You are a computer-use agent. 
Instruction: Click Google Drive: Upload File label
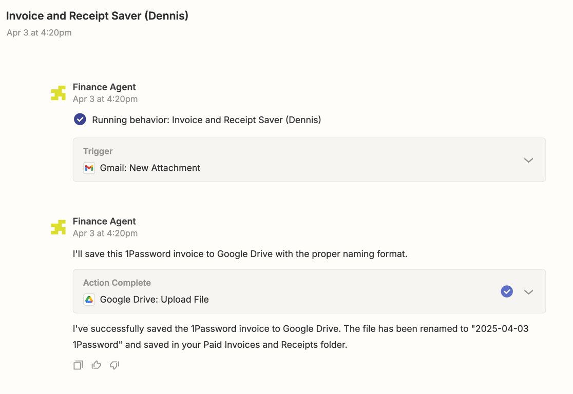154,300
